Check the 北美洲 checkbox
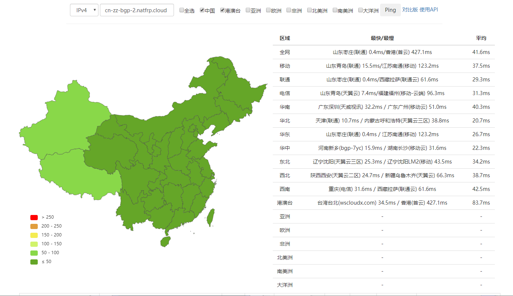 [x=309, y=10]
